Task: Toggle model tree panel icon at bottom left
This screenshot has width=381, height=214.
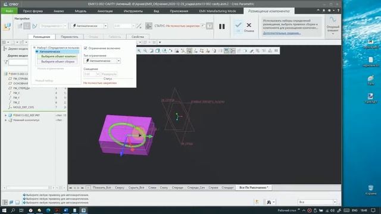Action: [5, 202]
